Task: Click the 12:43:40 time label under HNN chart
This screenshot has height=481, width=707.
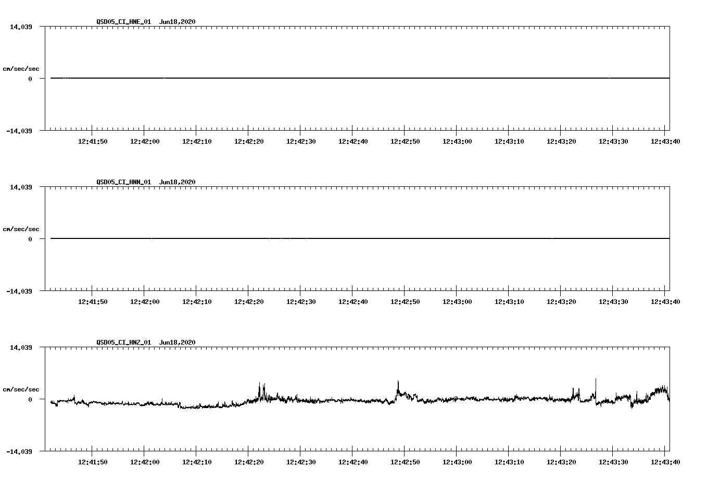Action: (x=665, y=301)
